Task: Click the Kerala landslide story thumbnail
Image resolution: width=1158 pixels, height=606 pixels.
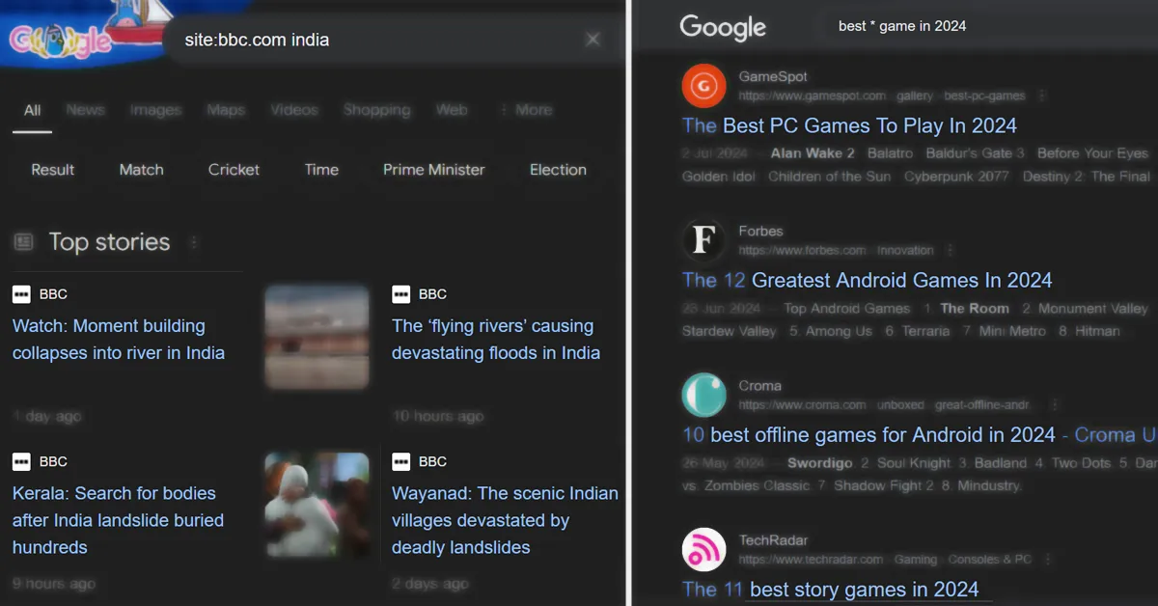Action: [317, 504]
